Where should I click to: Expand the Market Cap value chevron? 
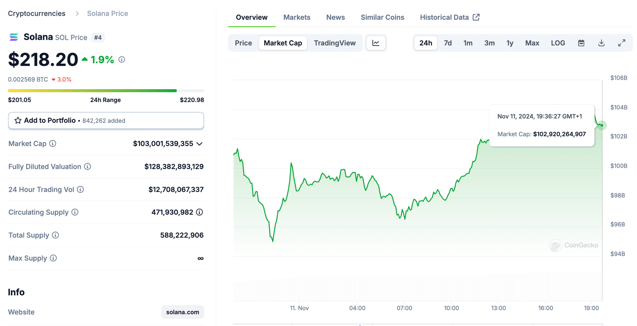199,144
